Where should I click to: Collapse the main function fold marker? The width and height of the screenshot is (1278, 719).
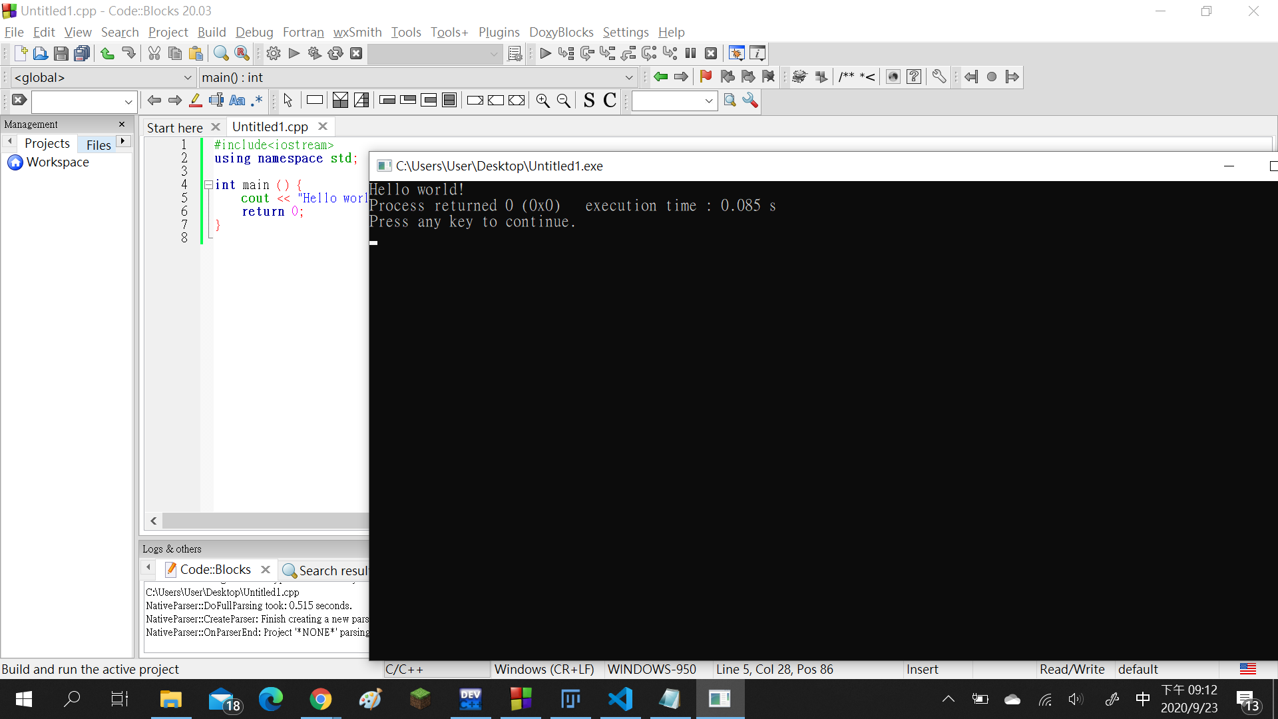(208, 184)
